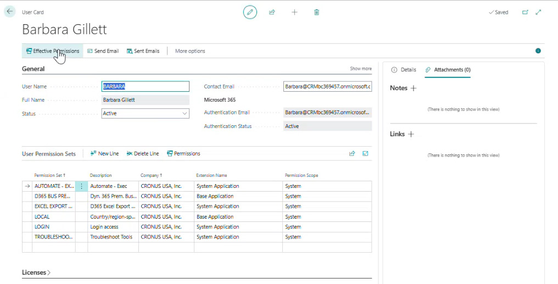558x284 pixels.
Task: Add a link with plus icon
Action: click(x=411, y=134)
